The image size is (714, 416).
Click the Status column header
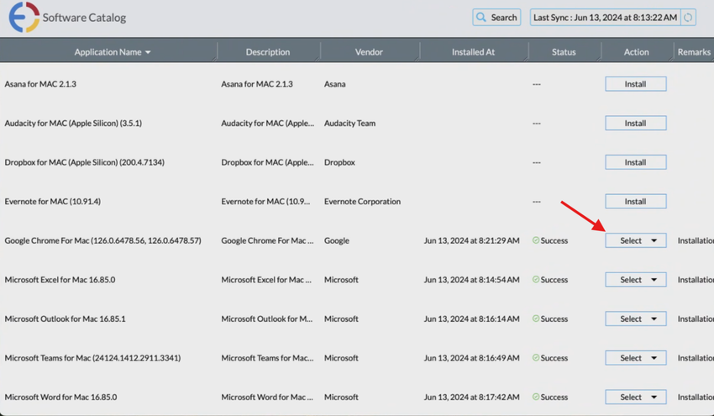564,52
